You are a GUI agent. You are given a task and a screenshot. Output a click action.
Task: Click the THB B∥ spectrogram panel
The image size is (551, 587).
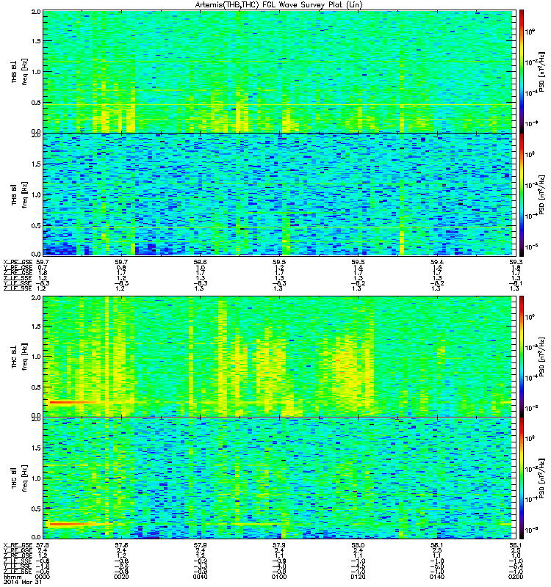tap(278, 194)
